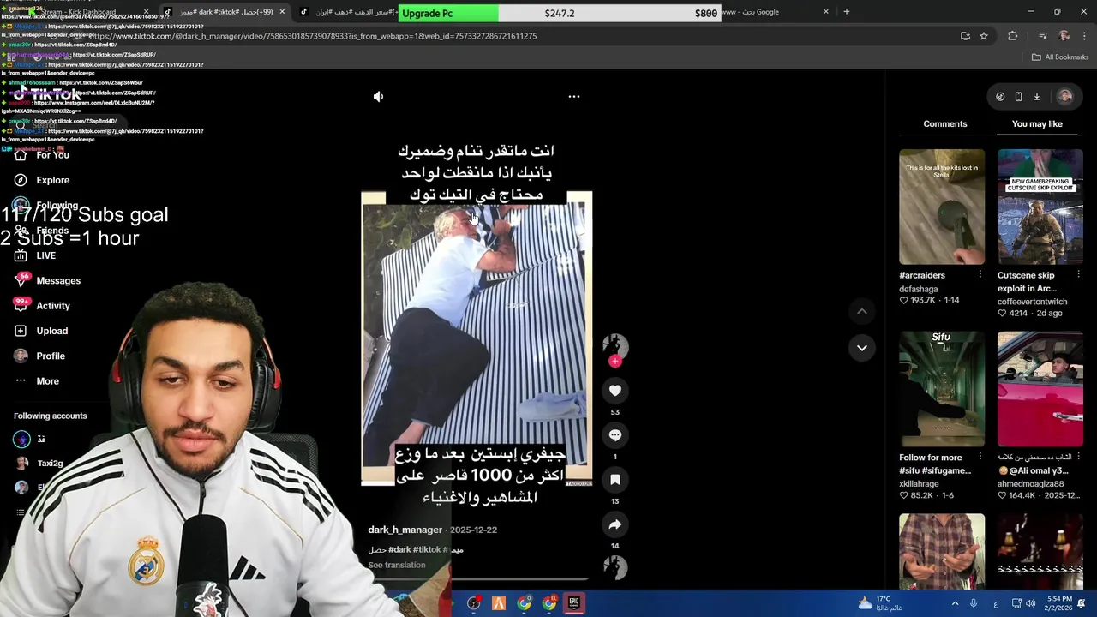Open OBS Studio in the taskbar

[x=473, y=603]
